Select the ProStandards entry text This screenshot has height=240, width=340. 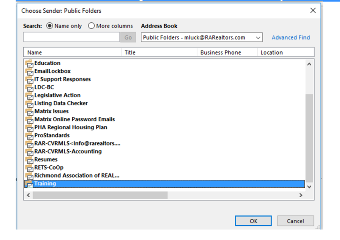(x=52, y=135)
